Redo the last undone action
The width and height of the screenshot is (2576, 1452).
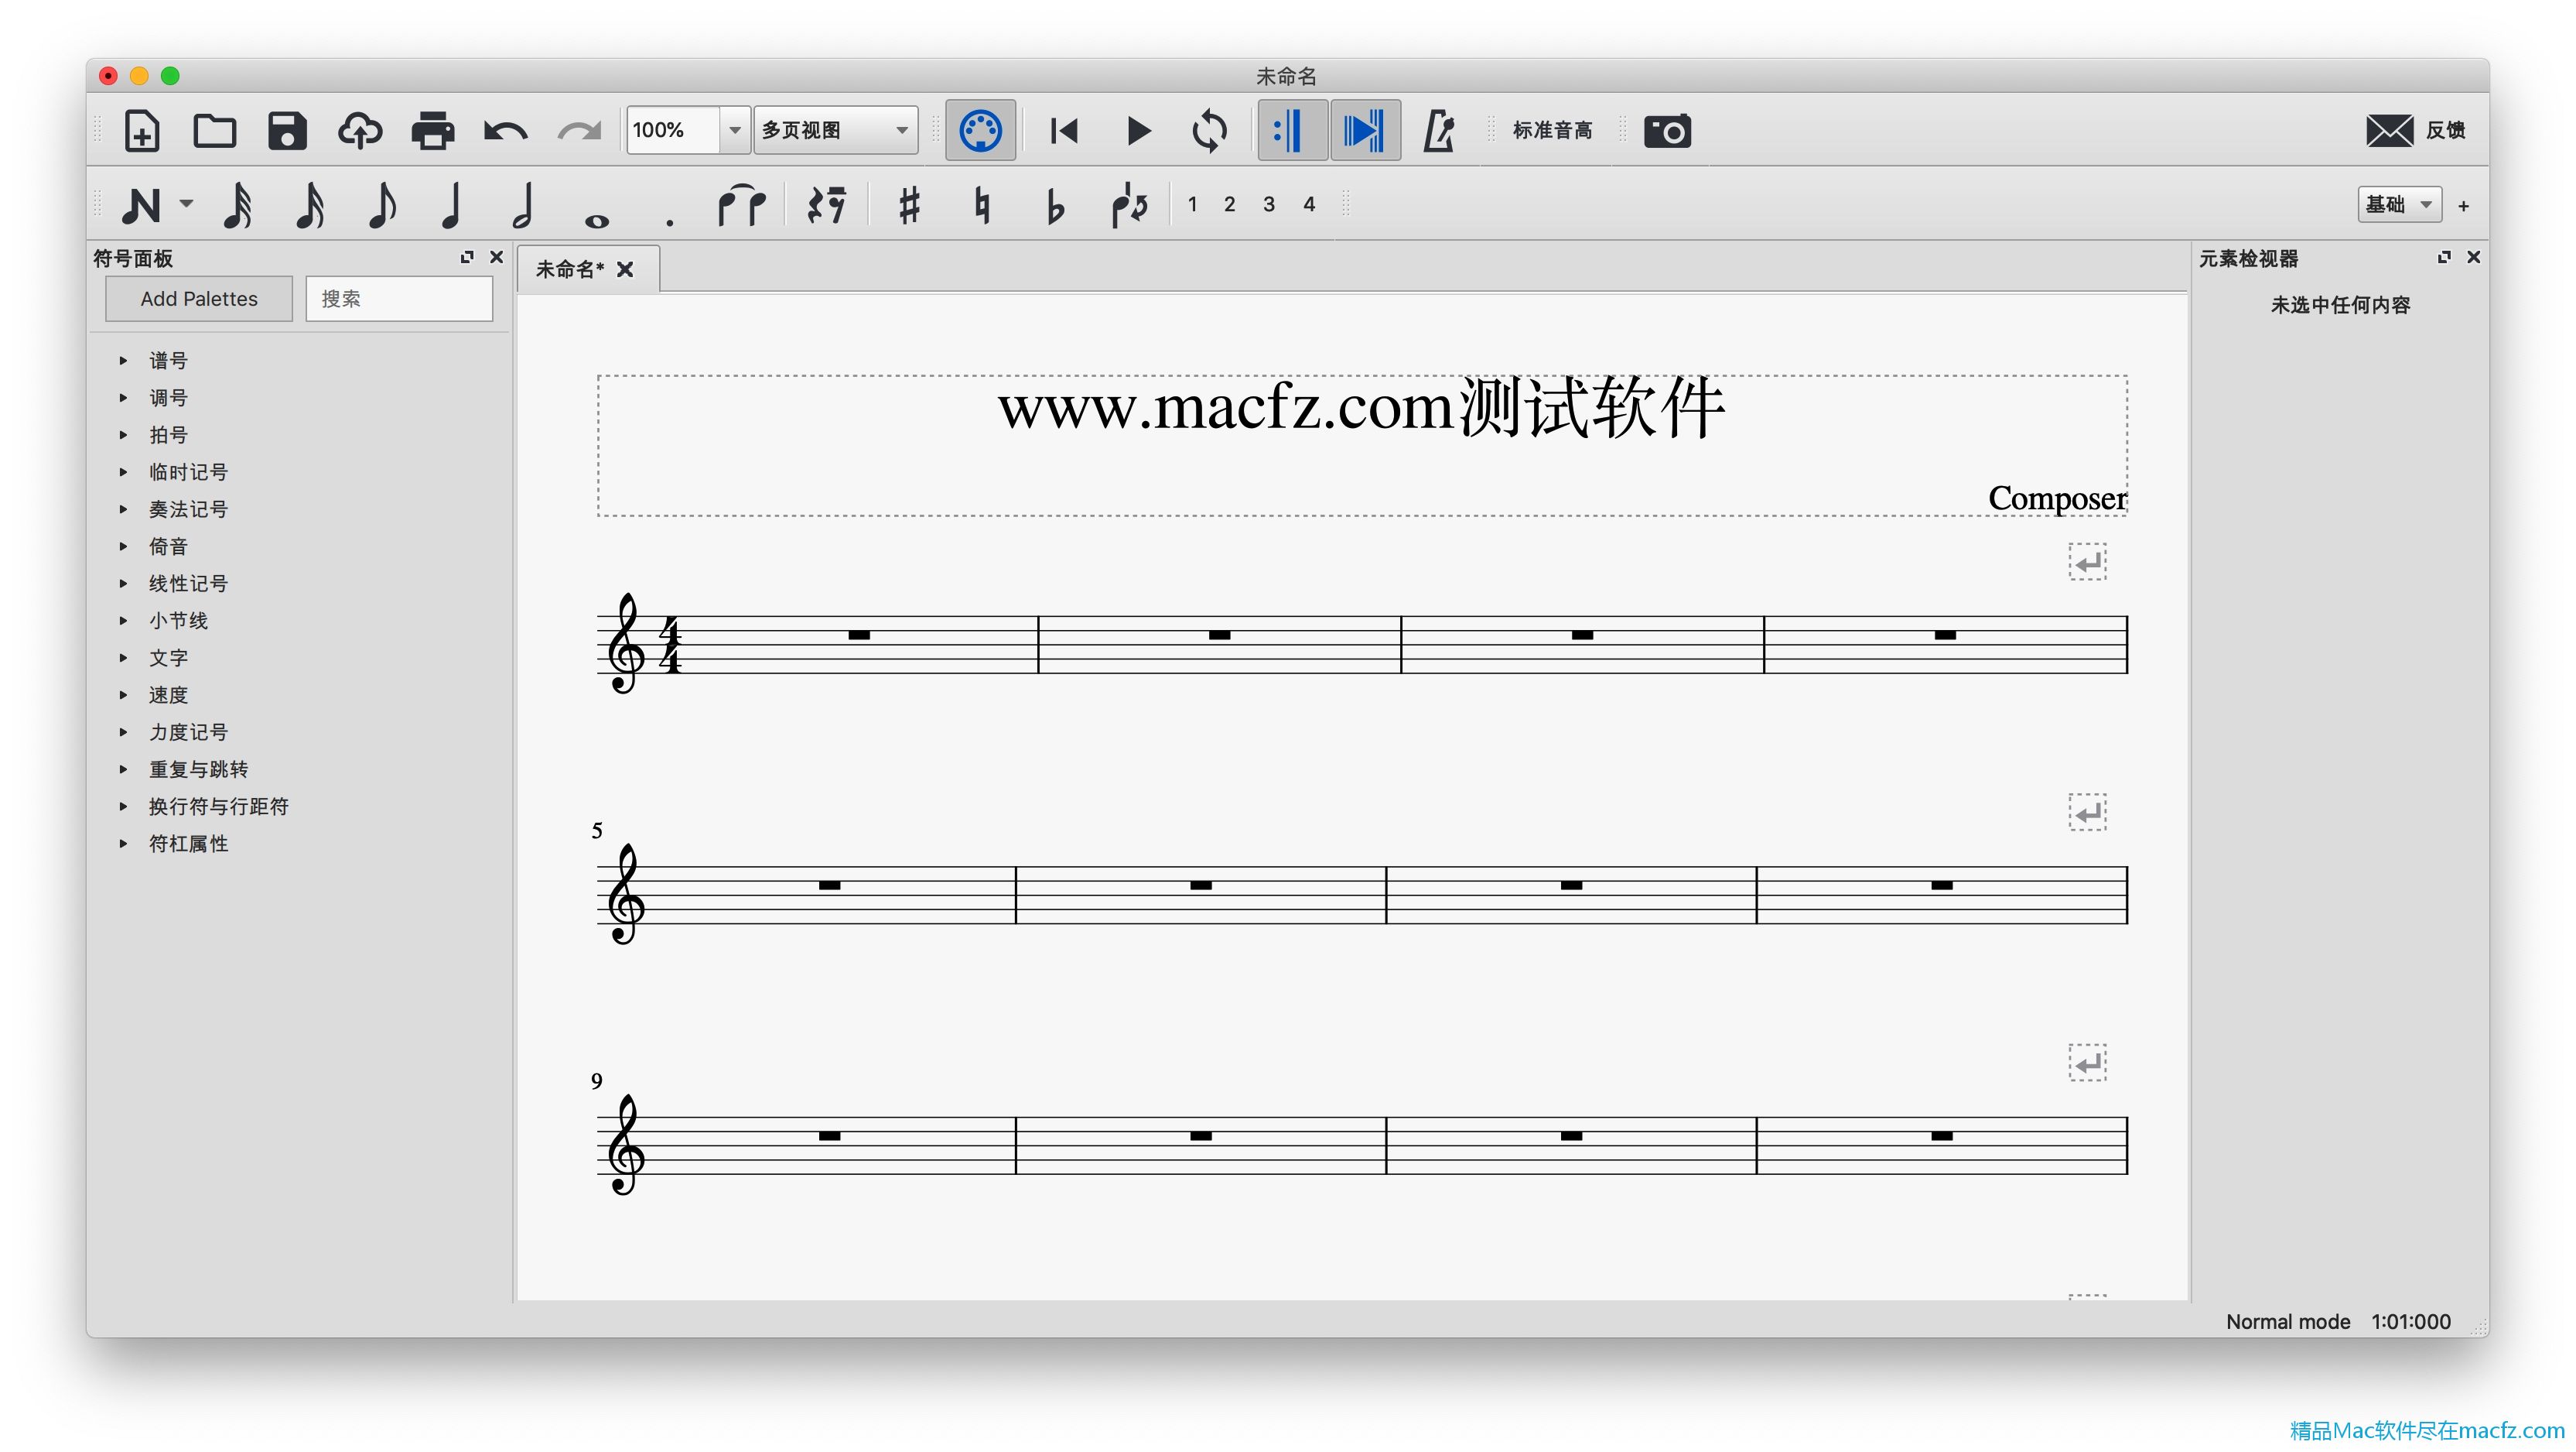(x=579, y=131)
